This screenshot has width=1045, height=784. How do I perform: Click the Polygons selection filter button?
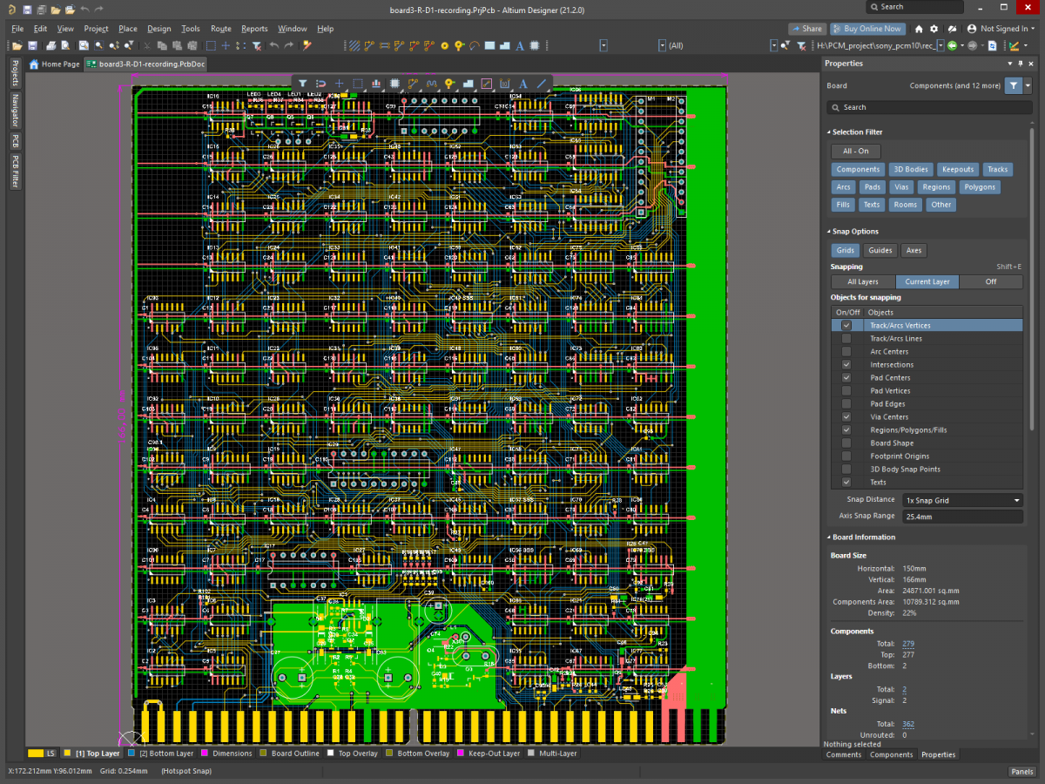pos(980,187)
